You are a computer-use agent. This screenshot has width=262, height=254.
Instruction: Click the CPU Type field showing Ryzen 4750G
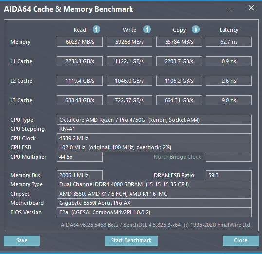pyautogui.click(x=154, y=120)
